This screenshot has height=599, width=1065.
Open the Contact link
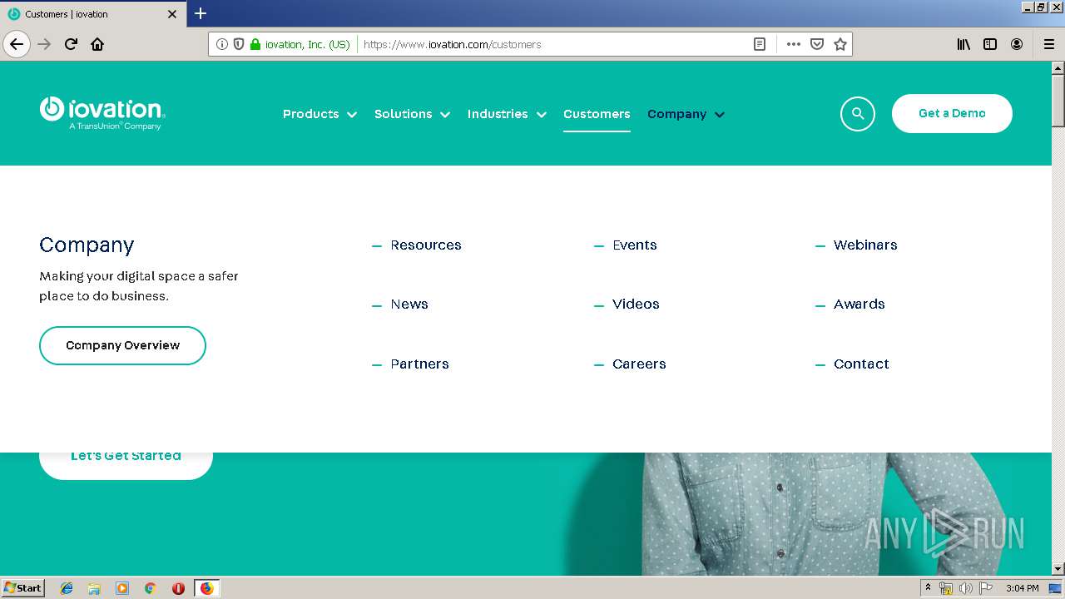point(861,364)
